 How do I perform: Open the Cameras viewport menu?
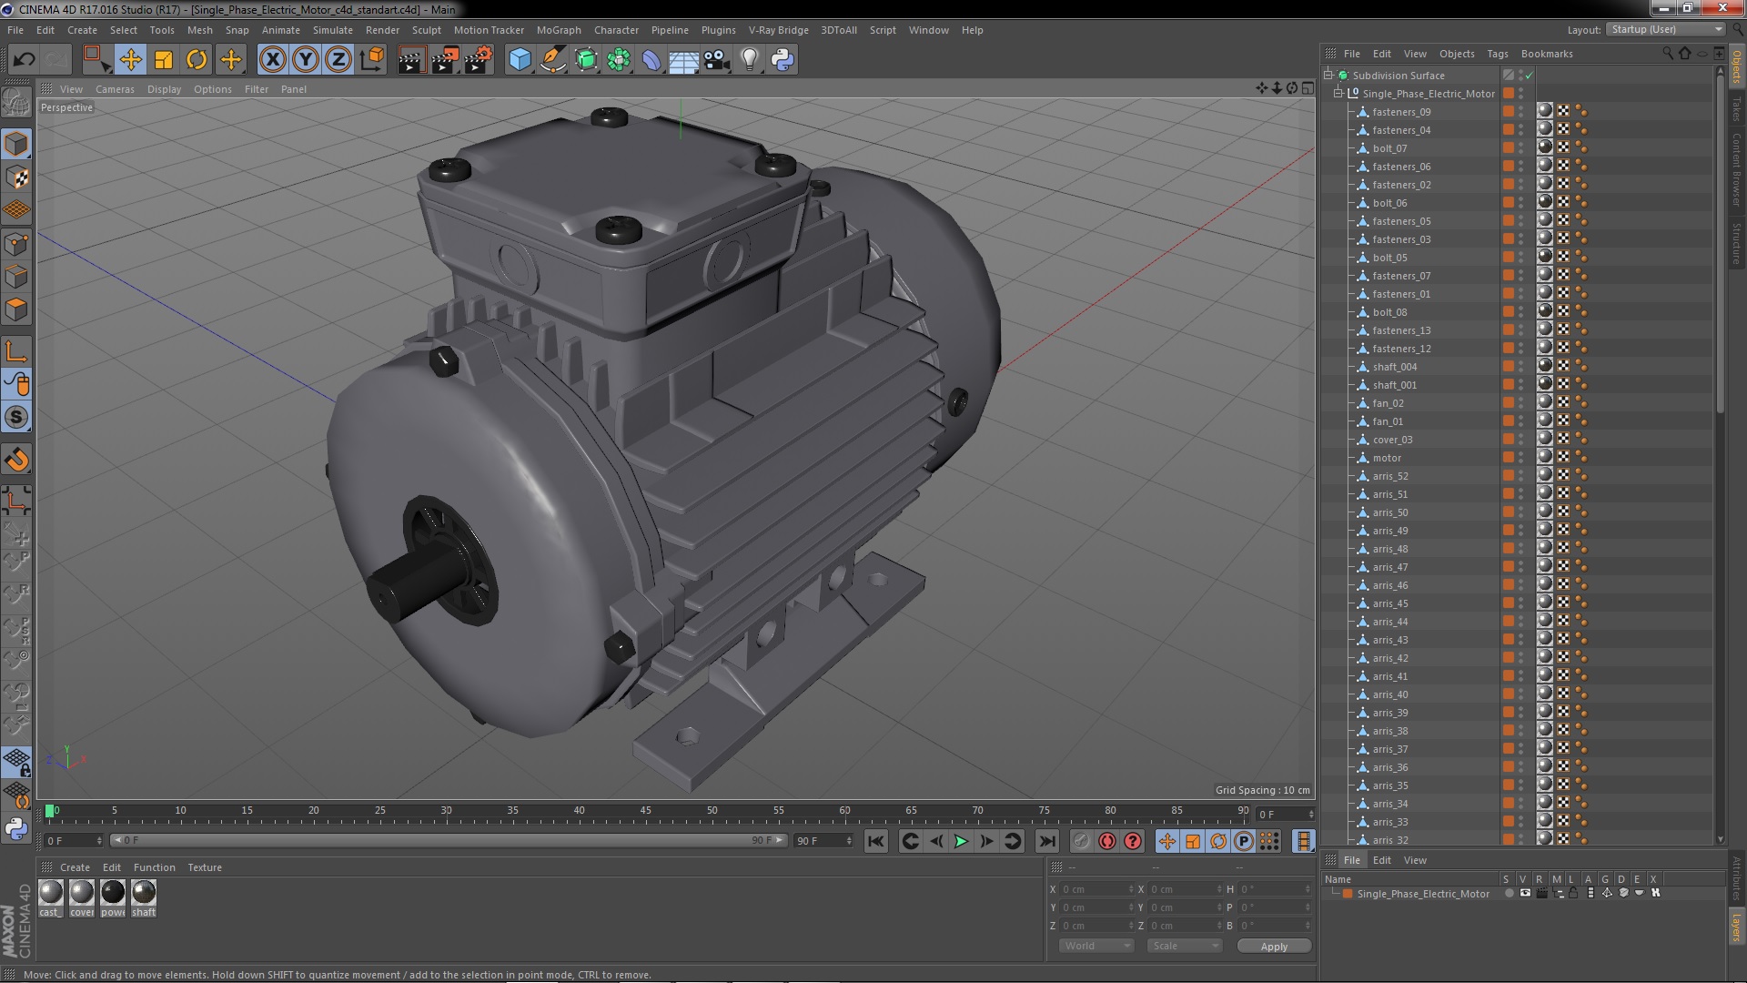click(x=115, y=89)
